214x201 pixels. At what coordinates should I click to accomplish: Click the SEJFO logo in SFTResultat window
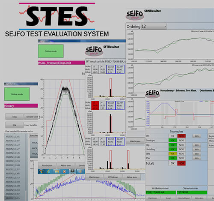point(94,51)
